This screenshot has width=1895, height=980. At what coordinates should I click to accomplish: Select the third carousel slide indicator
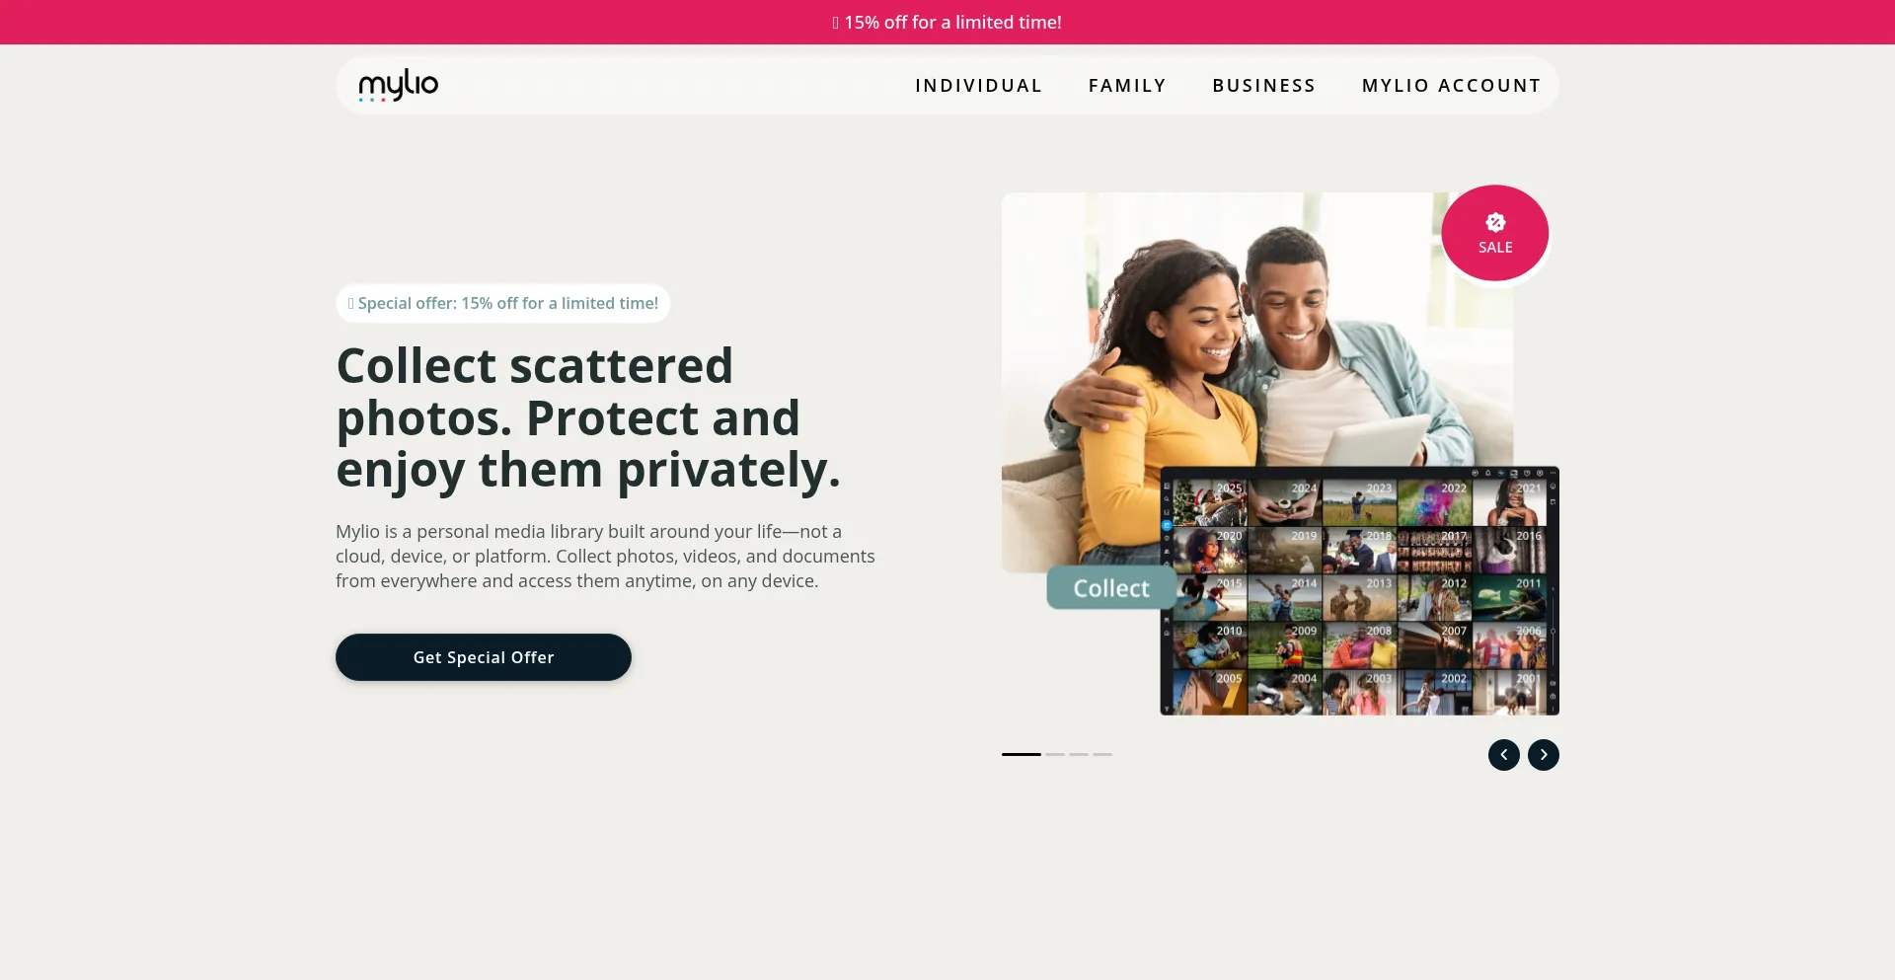tap(1079, 754)
